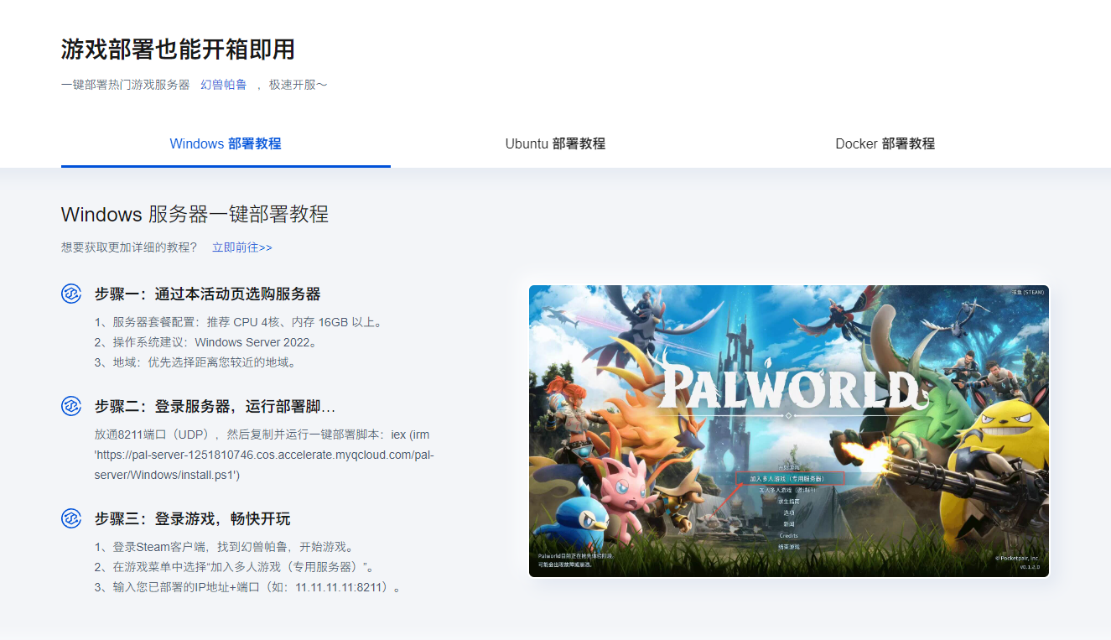Open the Palworld tutorial screenshot image
The width and height of the screenshot is (1111, 640).
tap(789, 431)
